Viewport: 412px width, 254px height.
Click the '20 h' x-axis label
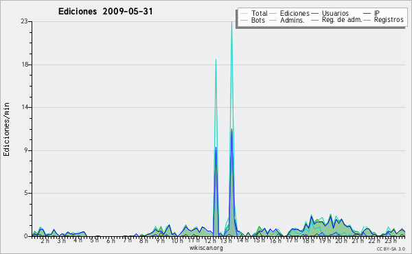pyautogui.click(x=341, y=240)
